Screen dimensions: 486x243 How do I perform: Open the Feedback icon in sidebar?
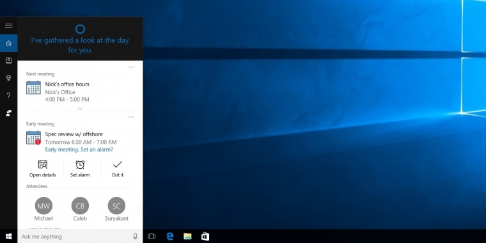(9, 113)
